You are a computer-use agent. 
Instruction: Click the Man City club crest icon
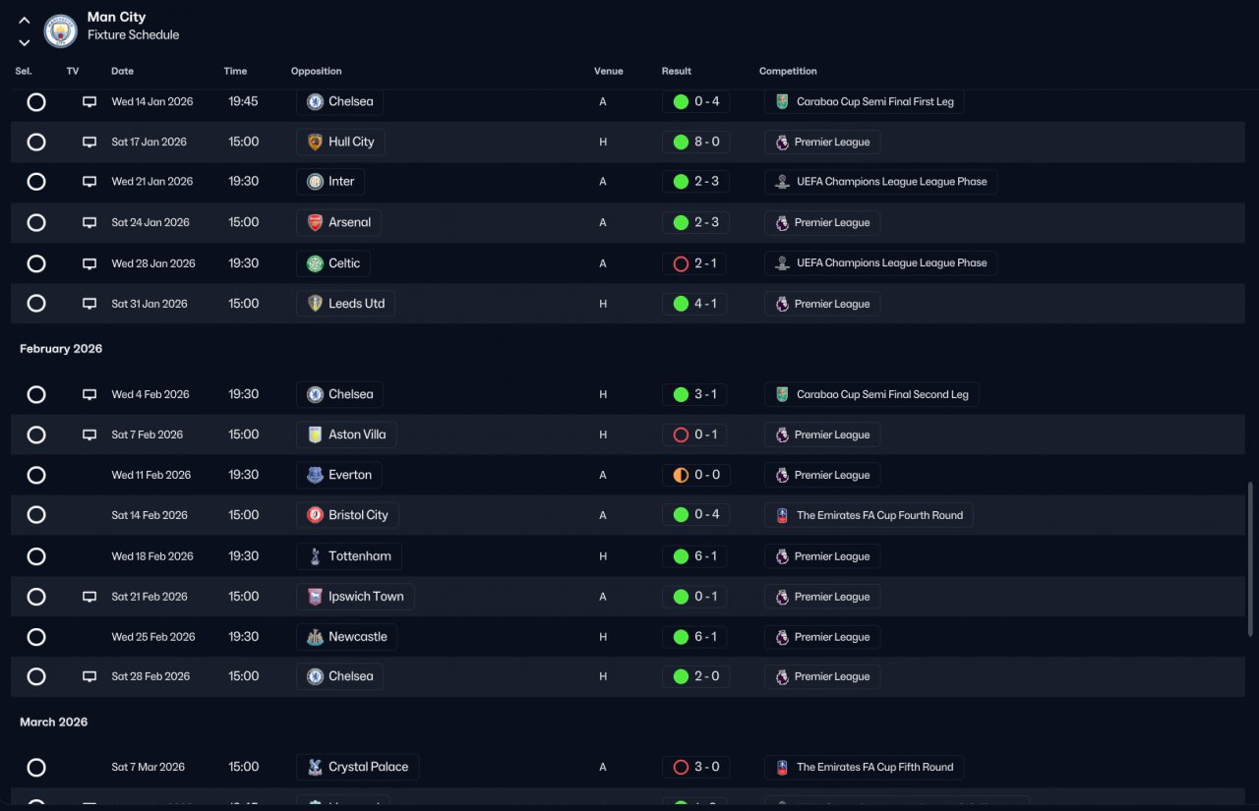coord(61,30)
